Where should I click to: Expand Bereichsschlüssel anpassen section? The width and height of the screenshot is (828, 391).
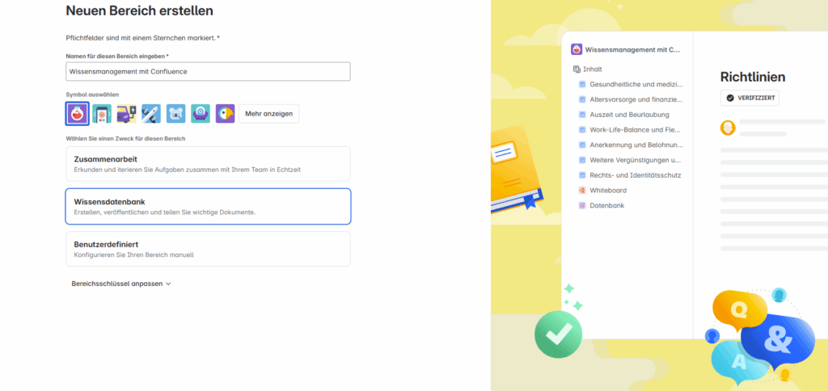[121, 284]
